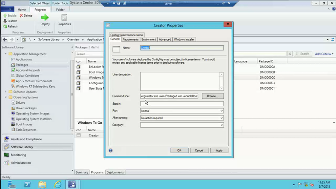Click the dialog help question mark icon
Viewport: 336px width, 189px height.
click(x=111, y=150)
